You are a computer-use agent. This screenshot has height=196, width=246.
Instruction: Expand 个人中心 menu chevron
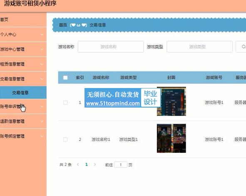42,34
